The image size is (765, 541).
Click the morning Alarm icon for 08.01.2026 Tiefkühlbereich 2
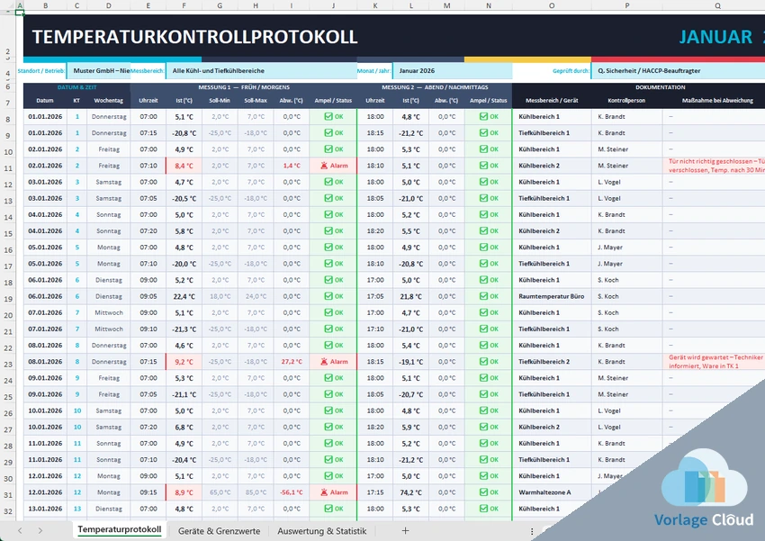tap(324, 362)
